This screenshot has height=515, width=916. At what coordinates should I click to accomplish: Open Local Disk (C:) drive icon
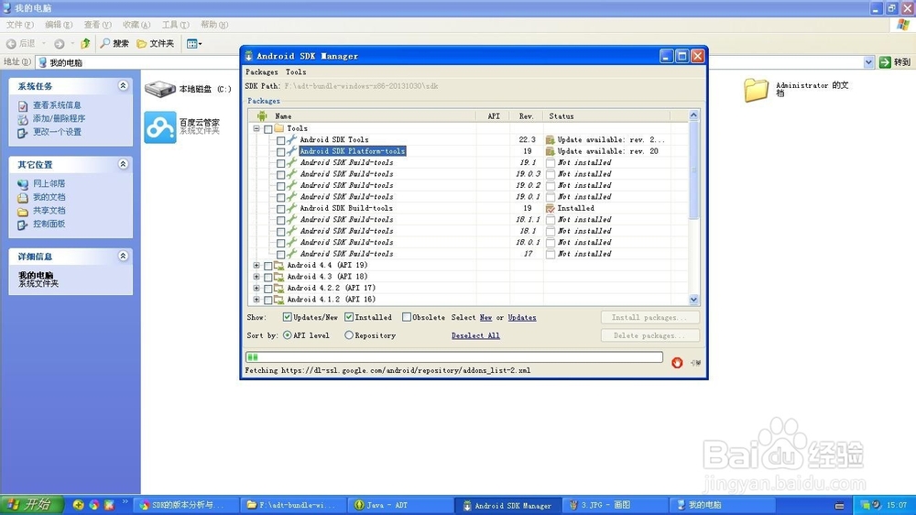160,89
